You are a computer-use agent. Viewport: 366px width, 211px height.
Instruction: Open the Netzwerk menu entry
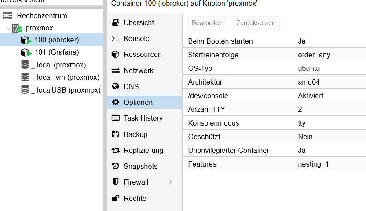pos(139,70)
